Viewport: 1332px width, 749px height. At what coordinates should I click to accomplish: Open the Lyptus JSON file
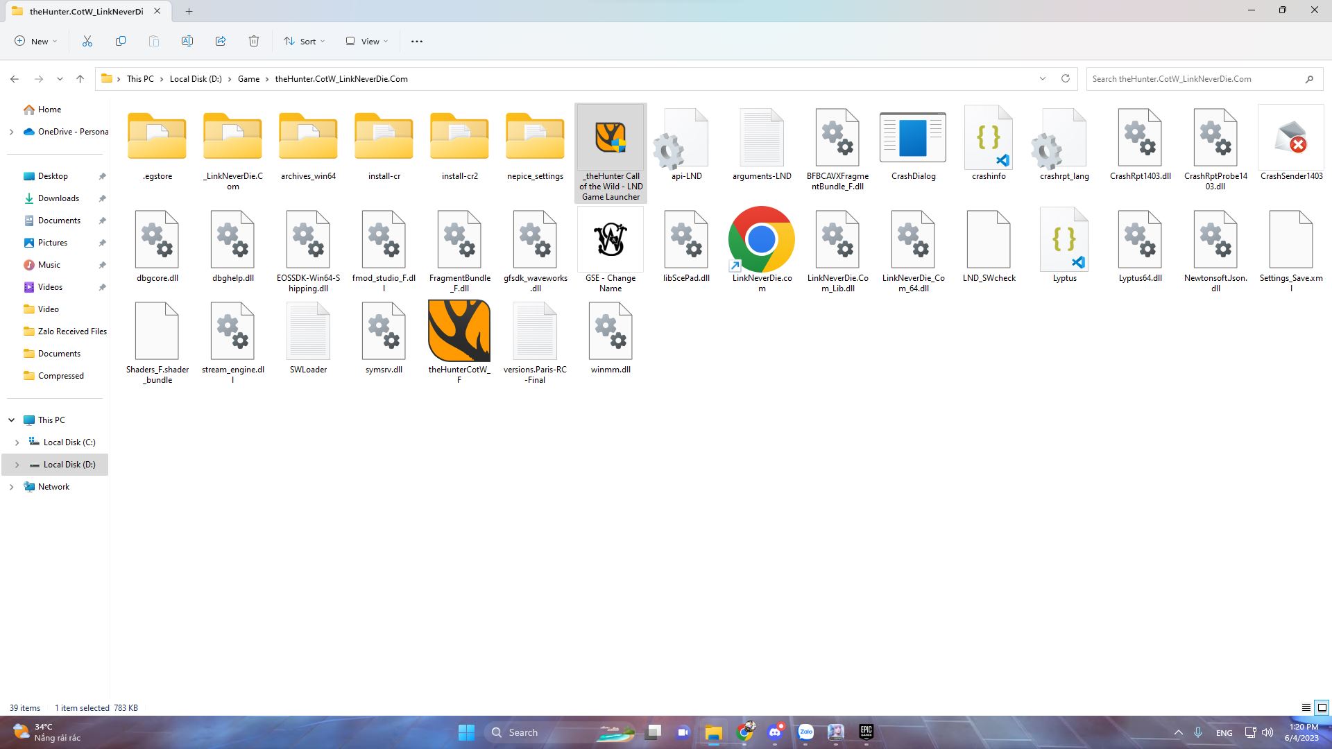1064,239
